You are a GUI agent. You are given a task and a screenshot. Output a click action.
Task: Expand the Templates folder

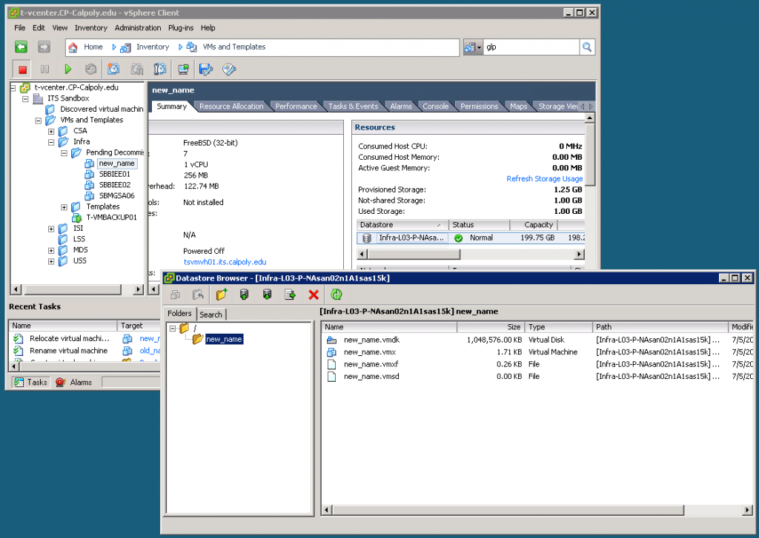pos(64,207)
